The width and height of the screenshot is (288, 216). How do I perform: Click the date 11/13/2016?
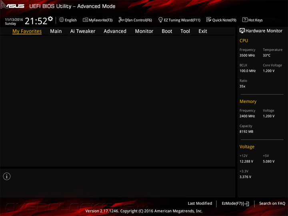(14, 20)
